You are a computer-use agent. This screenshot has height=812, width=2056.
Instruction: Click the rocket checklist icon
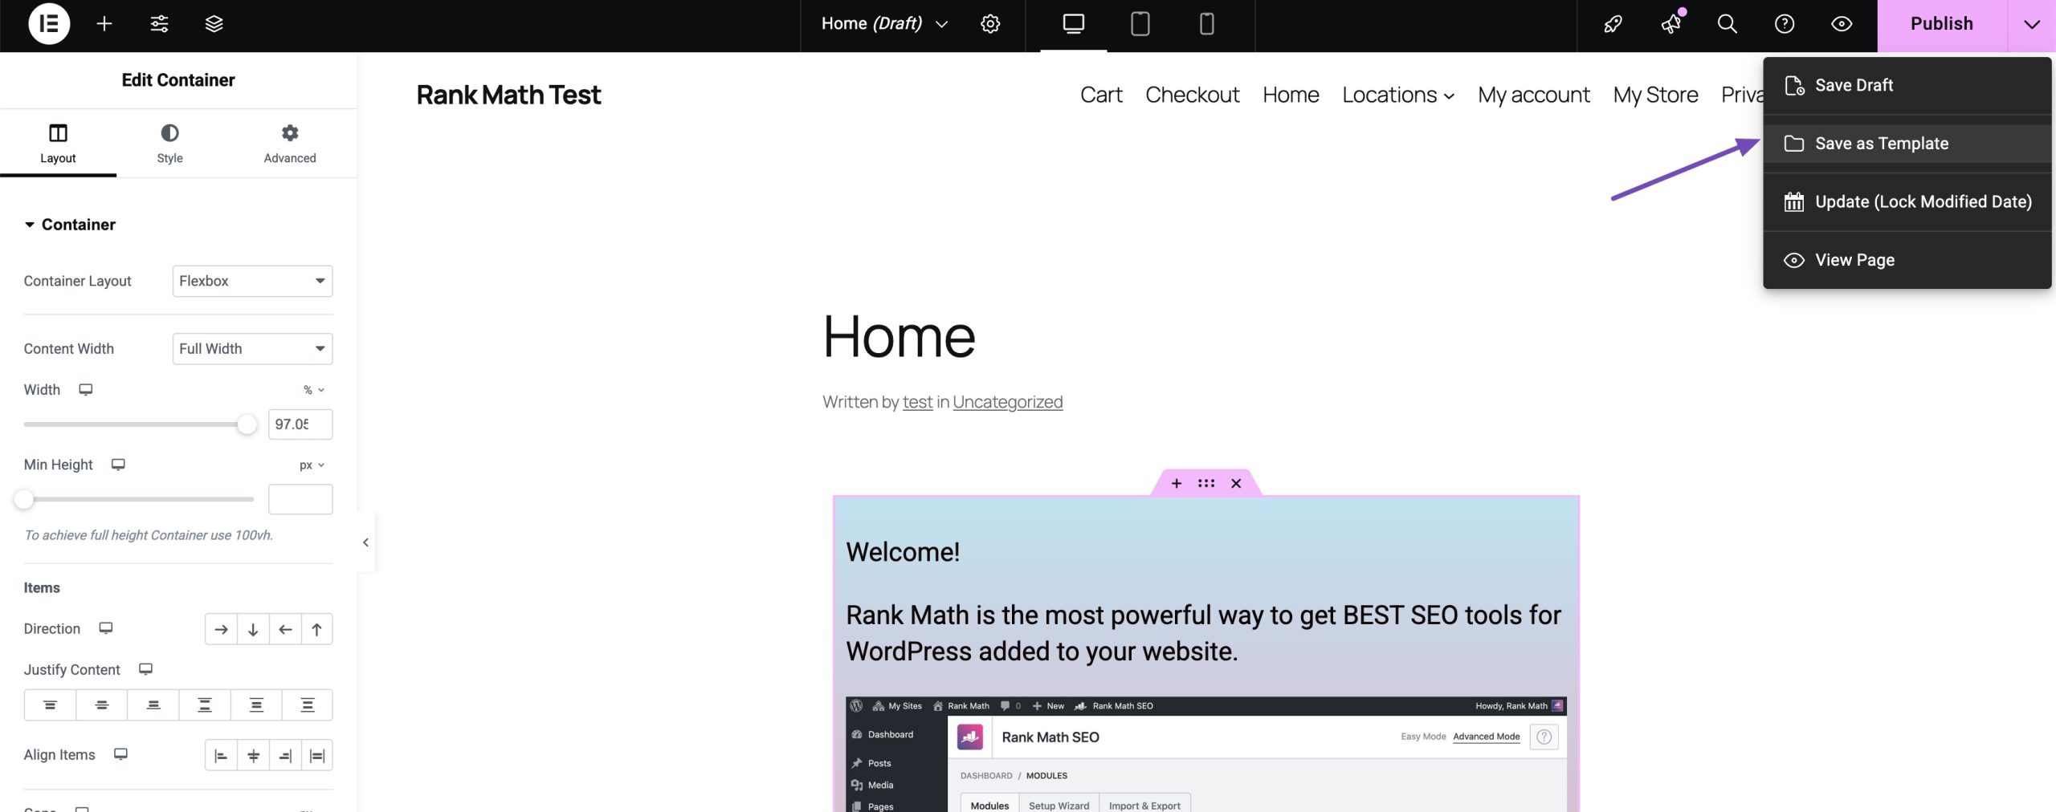[x=1613, y=24]
